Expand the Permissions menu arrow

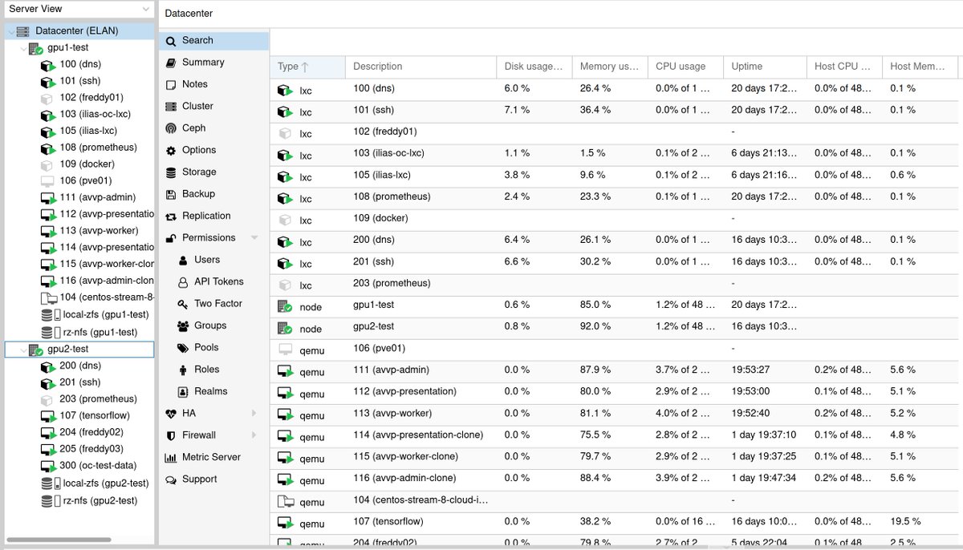tap(254, 238)
